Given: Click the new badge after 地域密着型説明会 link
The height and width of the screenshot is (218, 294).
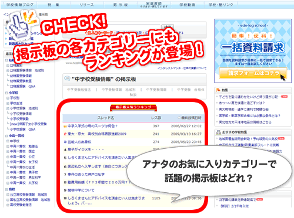Looking at the screenshot, I should coord(281,138).
